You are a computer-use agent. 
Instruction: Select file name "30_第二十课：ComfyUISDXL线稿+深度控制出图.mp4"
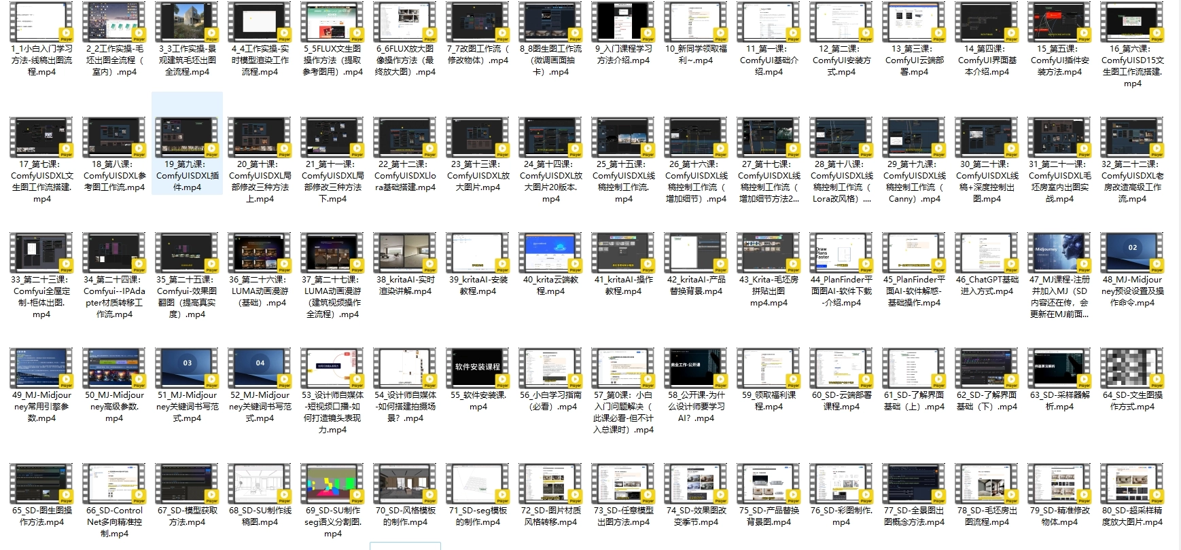click(x=987, y=181)
